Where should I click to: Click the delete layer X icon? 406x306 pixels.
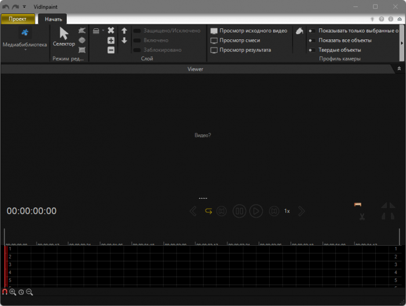(x=111, y=30)
